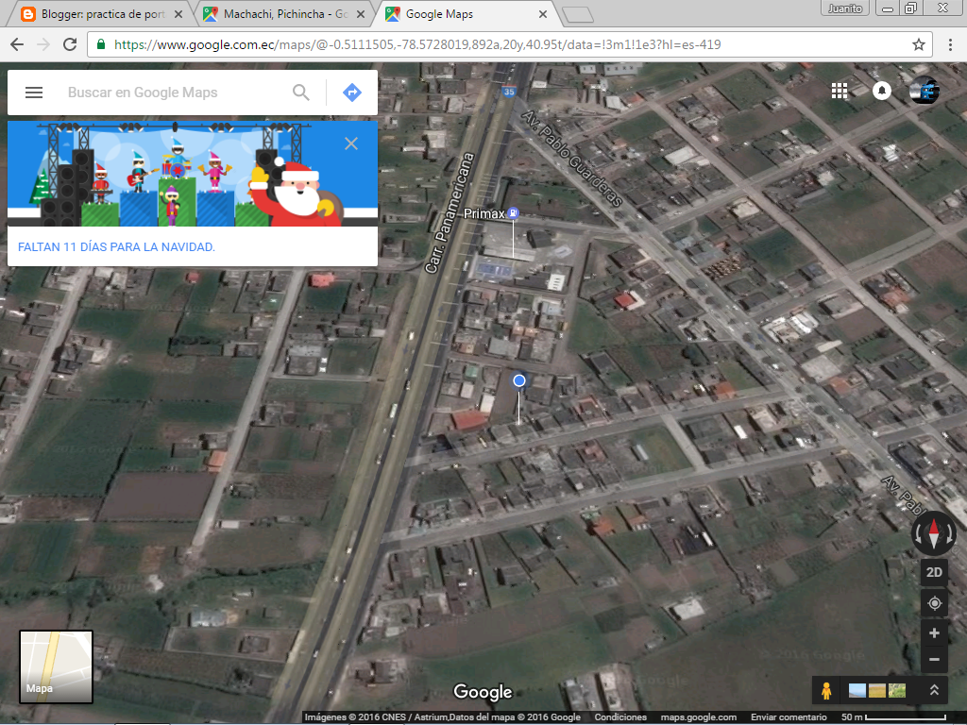This screenshot has width=967, height=725.
Task: Click the notifications bell icon
Action: [x=880, y=91]
